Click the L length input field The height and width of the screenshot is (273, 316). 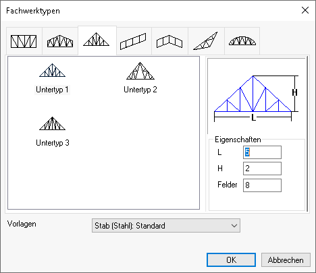coord(262,152)
